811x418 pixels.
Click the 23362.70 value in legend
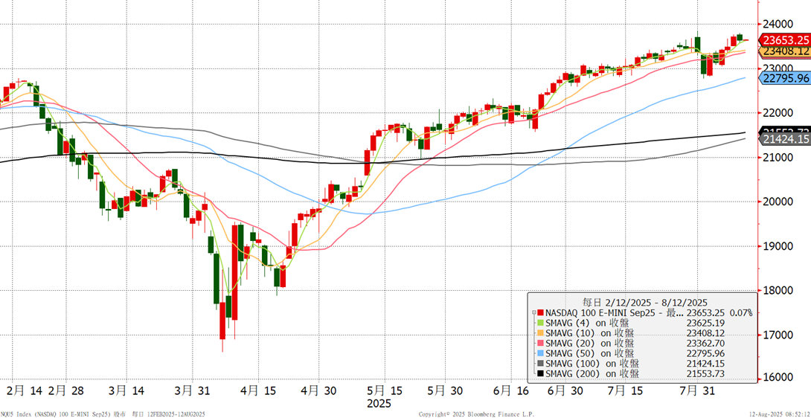tap(705, 343)
